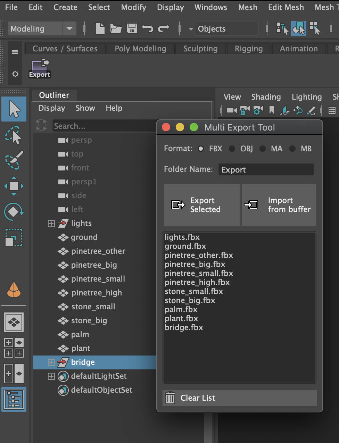Click Select by hierarchy icon
Image resolution: width=339 pixels, height=443 pixels.
point(282,28)
